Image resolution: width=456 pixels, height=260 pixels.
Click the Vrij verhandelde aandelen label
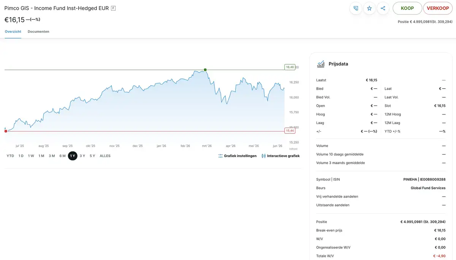click(337, 197)
